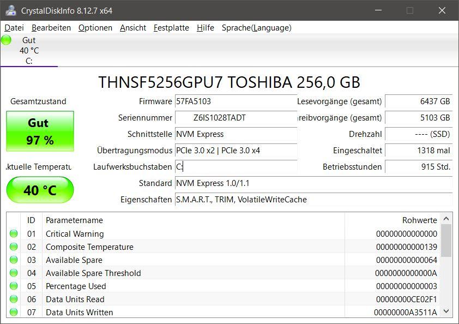Image resolution: width=459 pixels, height=324 pixels.
Task: Select the Critical Warning row name
Action: point(75,234)
